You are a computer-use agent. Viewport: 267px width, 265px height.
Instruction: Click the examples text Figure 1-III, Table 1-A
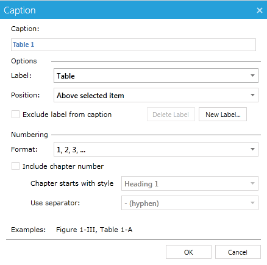tap(94, 230)
